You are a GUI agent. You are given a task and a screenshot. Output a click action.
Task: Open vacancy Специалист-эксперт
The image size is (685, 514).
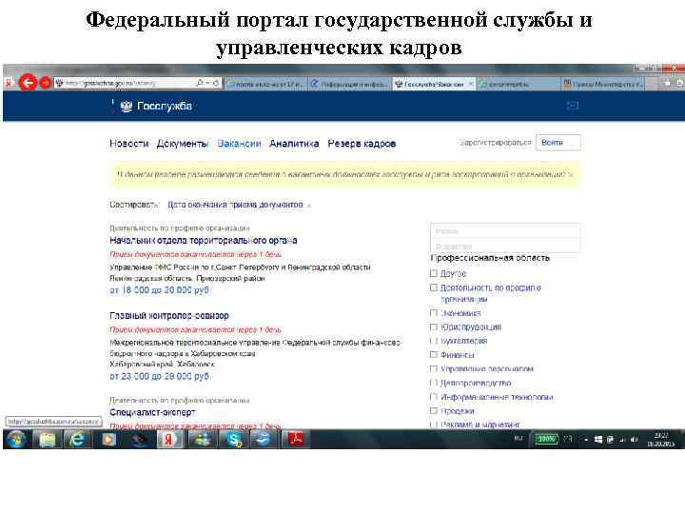tap(152, 412)
